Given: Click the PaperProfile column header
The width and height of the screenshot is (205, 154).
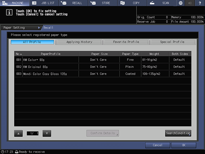Looking at the screenshot, I should [x=51, y=54].
